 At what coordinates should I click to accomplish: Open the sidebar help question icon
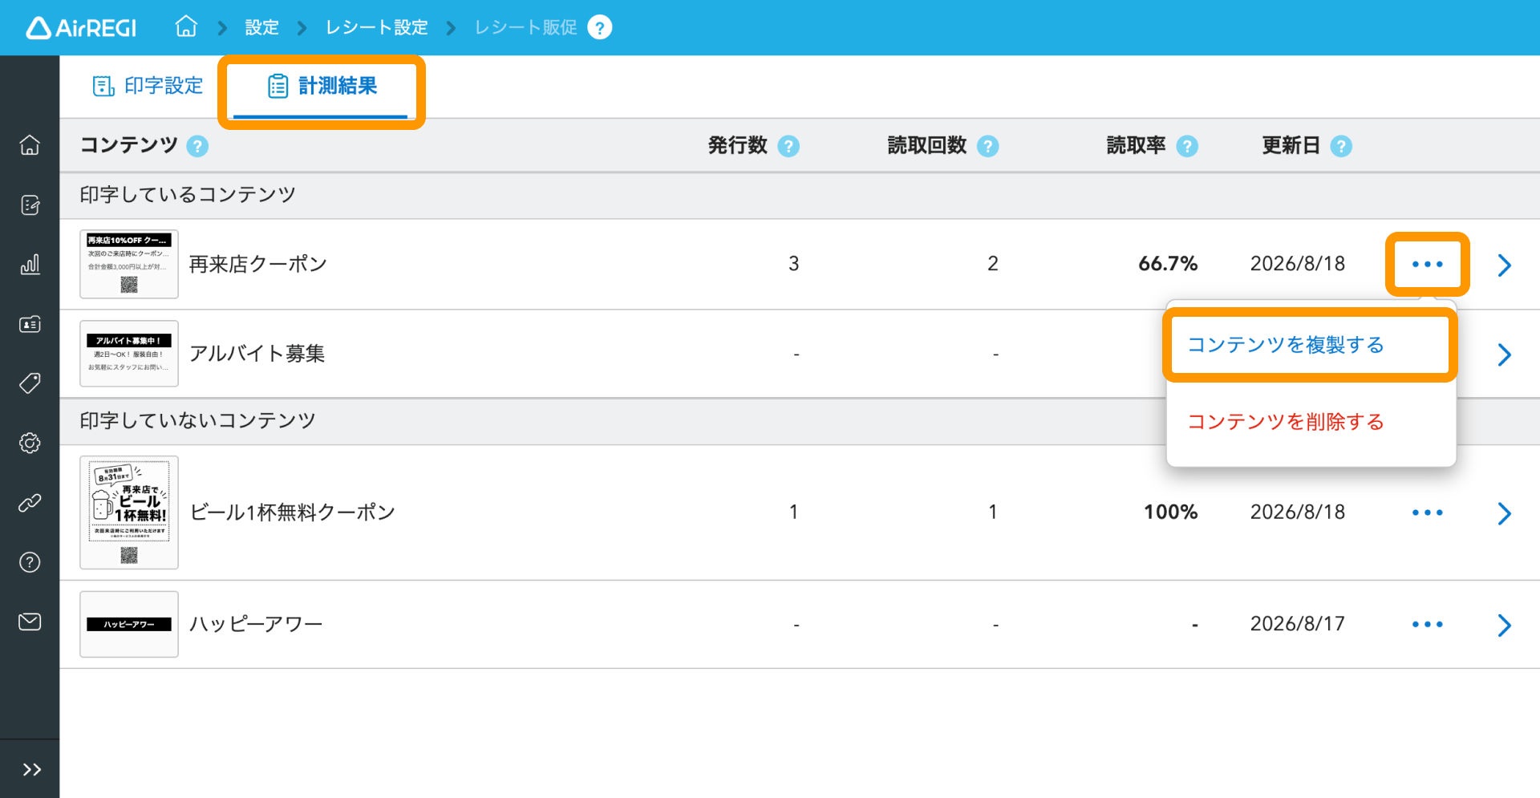[30, 562]
